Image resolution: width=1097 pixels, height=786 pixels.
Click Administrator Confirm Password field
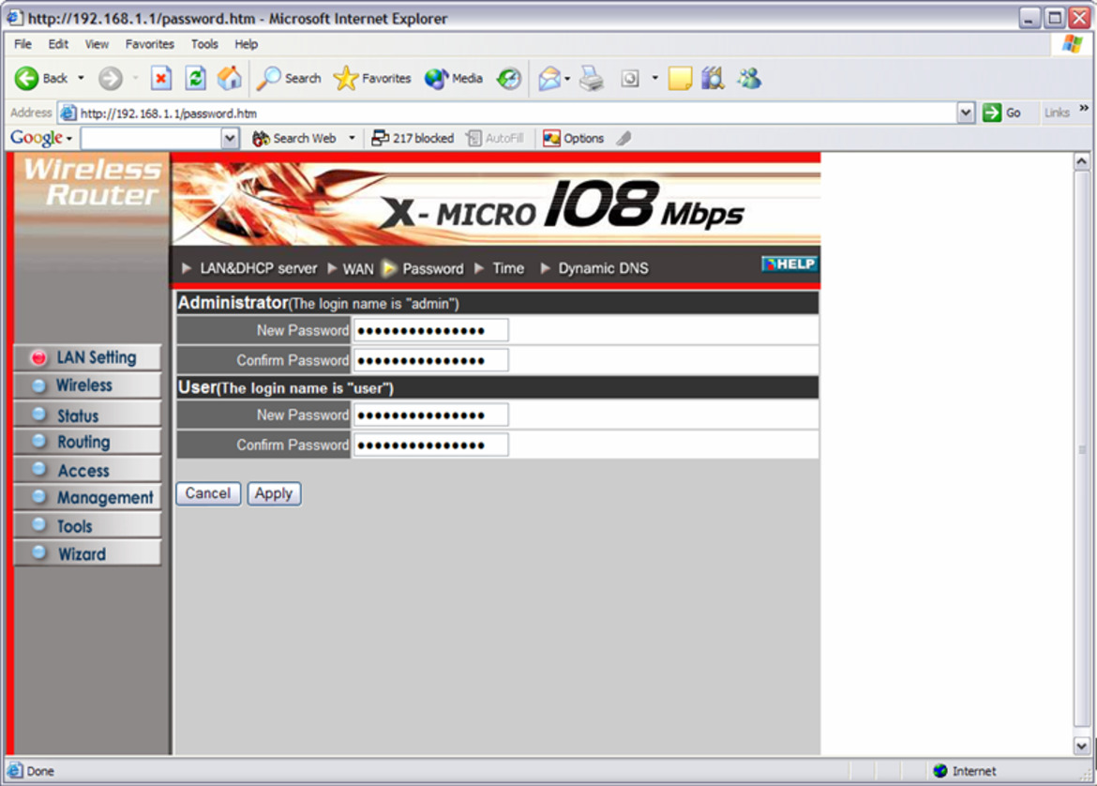point(431,360)
